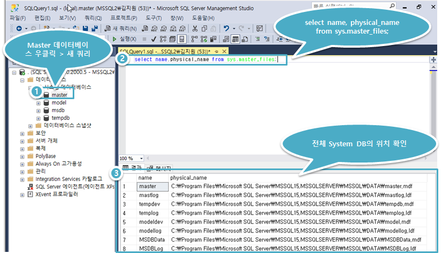Click the physical_name column header
This screenshot has width=441, height=253.
pos(188,178)
